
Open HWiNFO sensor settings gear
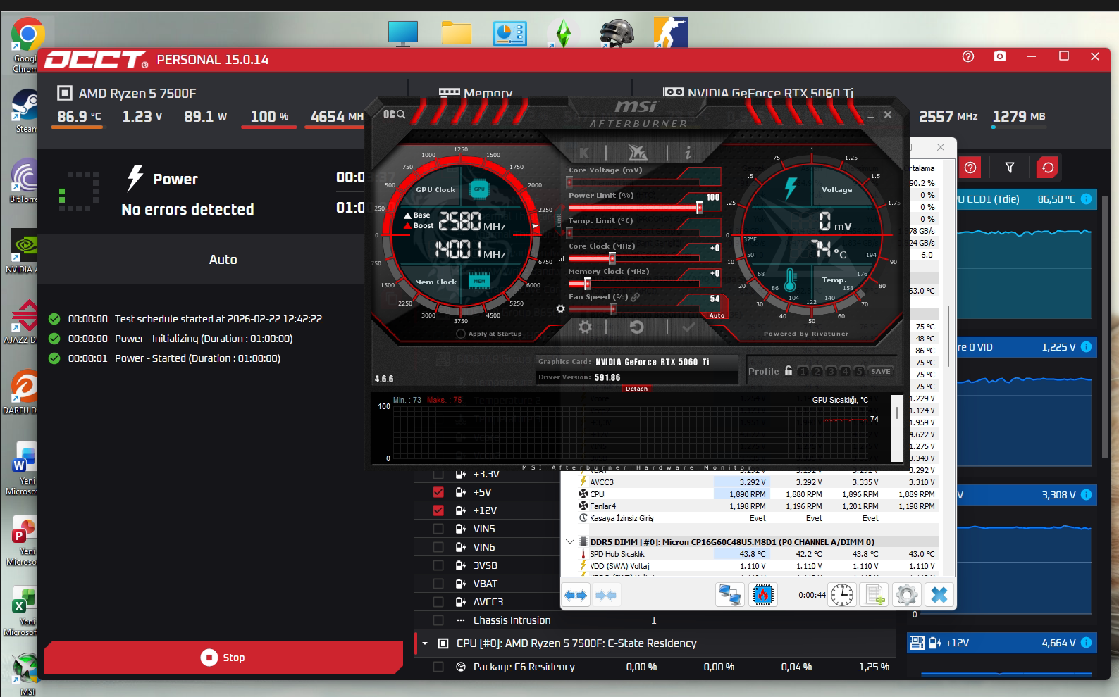[907, 595]
